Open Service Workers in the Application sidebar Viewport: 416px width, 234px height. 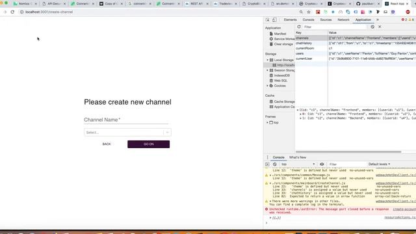pos(282,39)
